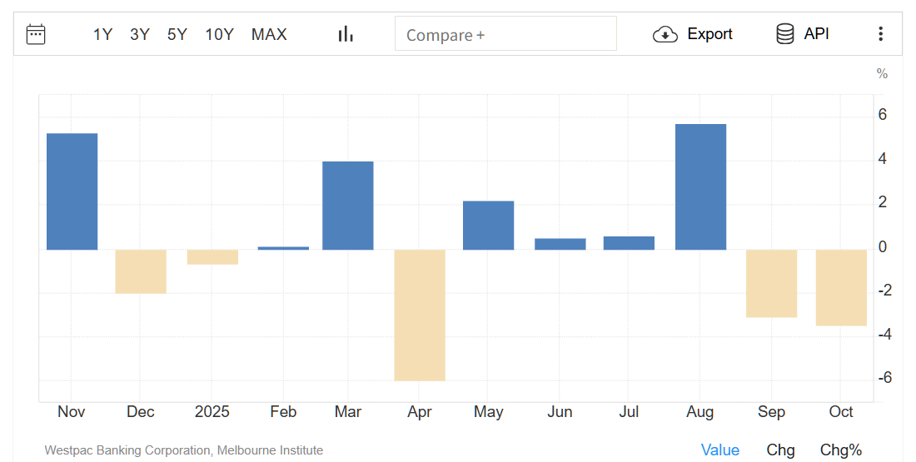Open the bar chart type icon
This screenshot has width=916, height=462.
point(346,34)
